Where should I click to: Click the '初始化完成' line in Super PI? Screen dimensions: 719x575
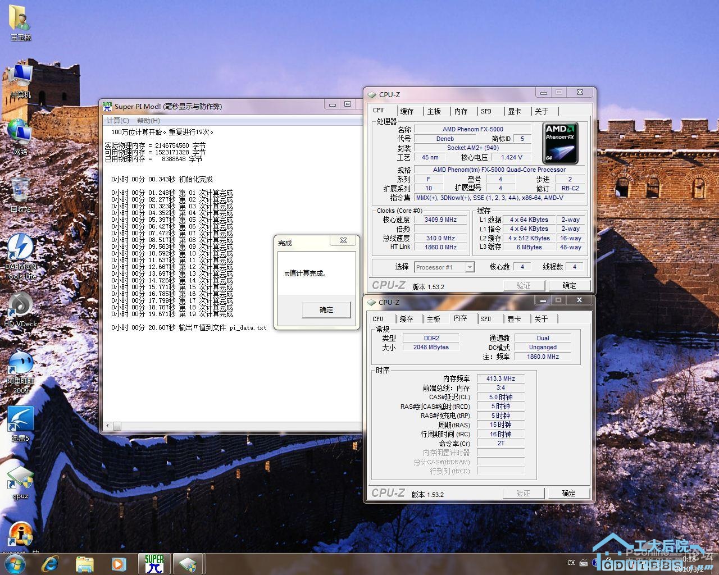click(x=162, y=179)
